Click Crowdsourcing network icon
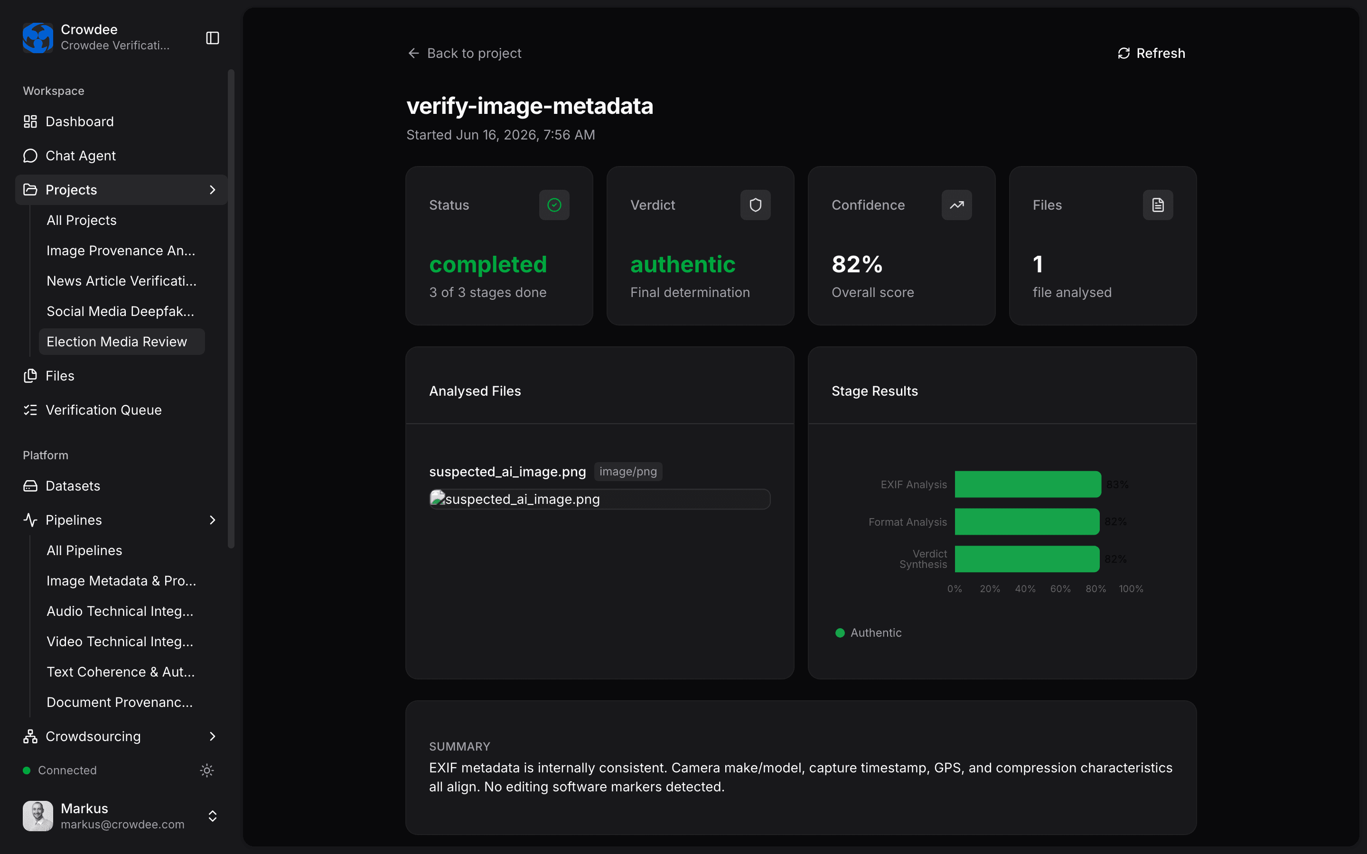Viewport: 1367px width, 854px height. coord(30,736)
